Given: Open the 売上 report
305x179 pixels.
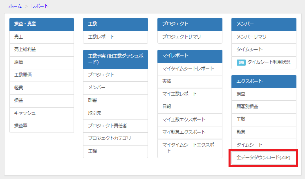Looking at the screenshot, I should pyautogui.click(x=19, y=37).
